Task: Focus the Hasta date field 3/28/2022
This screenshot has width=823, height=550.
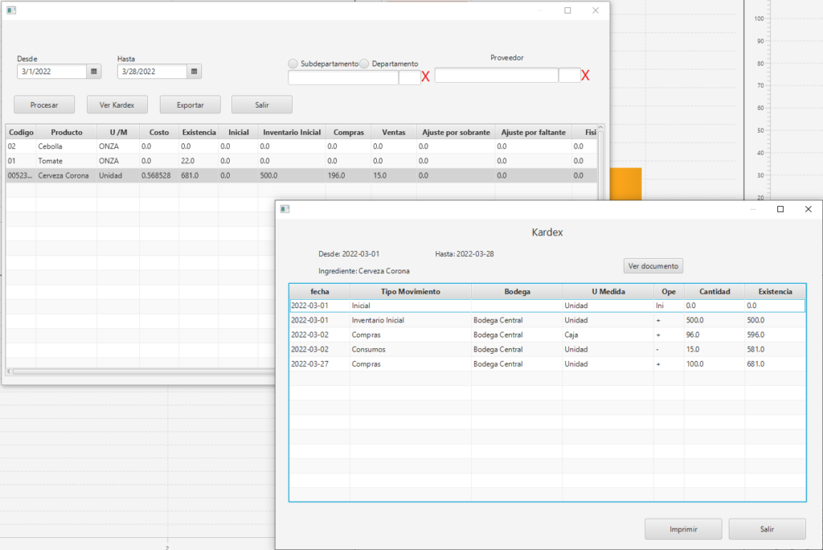Action: [x=152, y=72]
